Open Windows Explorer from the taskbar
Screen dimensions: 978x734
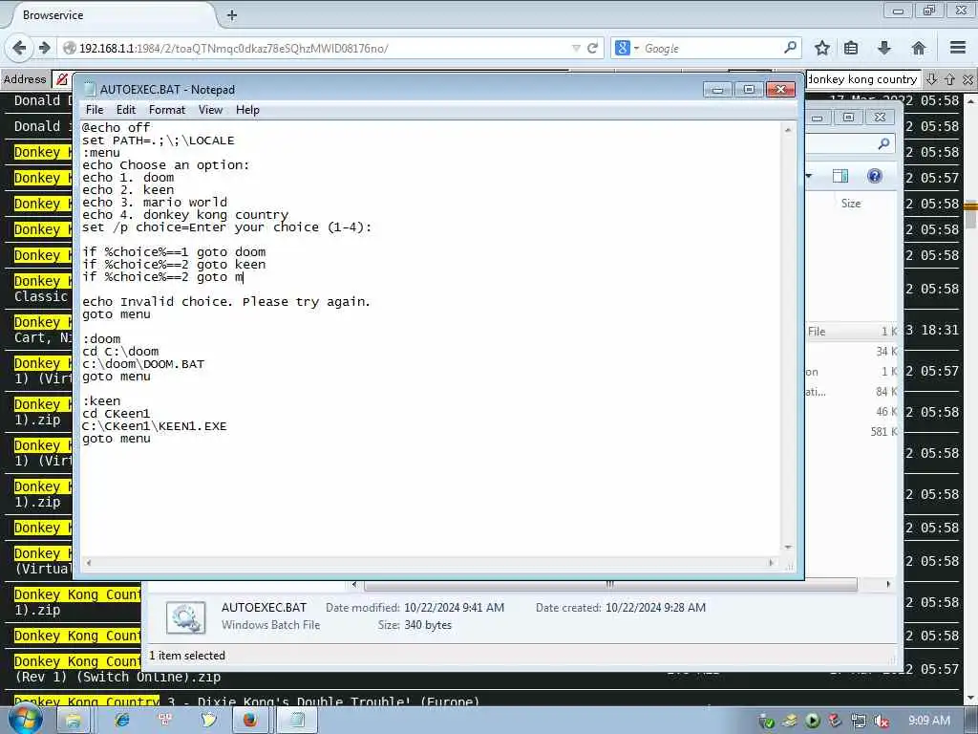tap(73, 721)
